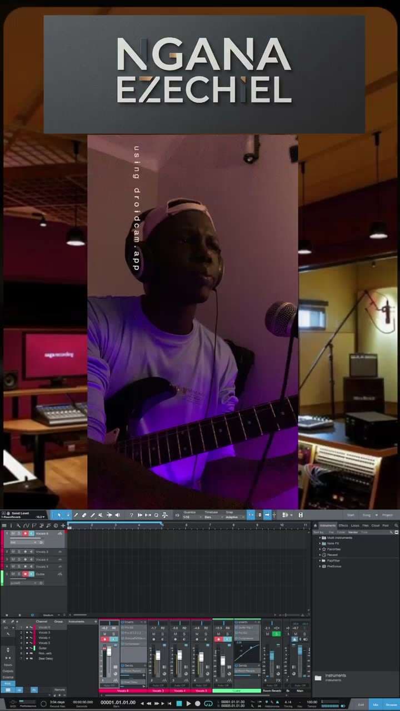Toggle Autoscroll arrow button in toolbar
The height and width of the screenshot is (711, 400).
[x=267, y=515]
